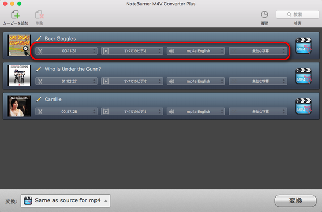Select the Beer Goggles poster thumbnail
The height and width of the screenshot is (212, 322).
pos(19,46)
